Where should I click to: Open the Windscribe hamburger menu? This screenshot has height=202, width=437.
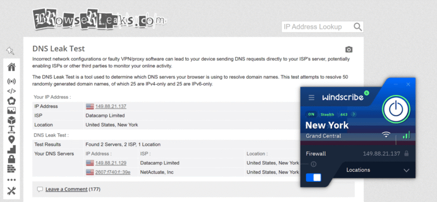(x=311, y=98)
